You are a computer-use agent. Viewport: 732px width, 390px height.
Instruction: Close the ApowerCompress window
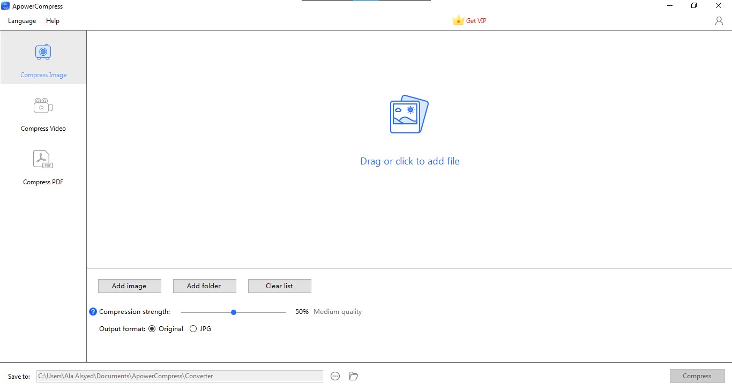pyautogui.click(x=719, y=6)
